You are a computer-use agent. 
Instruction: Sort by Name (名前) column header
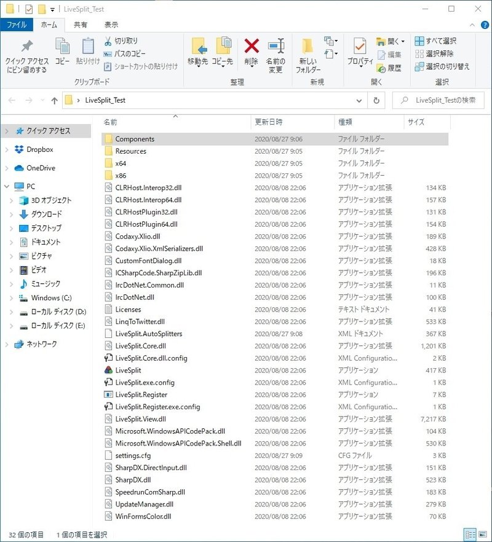tap(175, 122)
